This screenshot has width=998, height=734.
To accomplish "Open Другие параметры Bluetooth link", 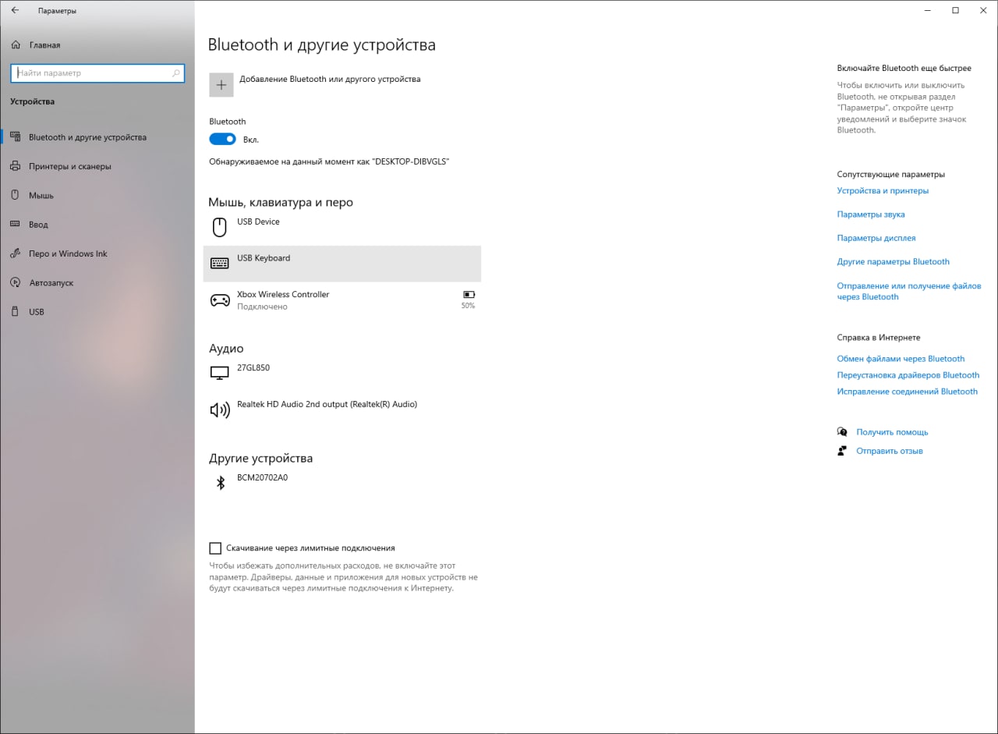I will pos(894,262).
